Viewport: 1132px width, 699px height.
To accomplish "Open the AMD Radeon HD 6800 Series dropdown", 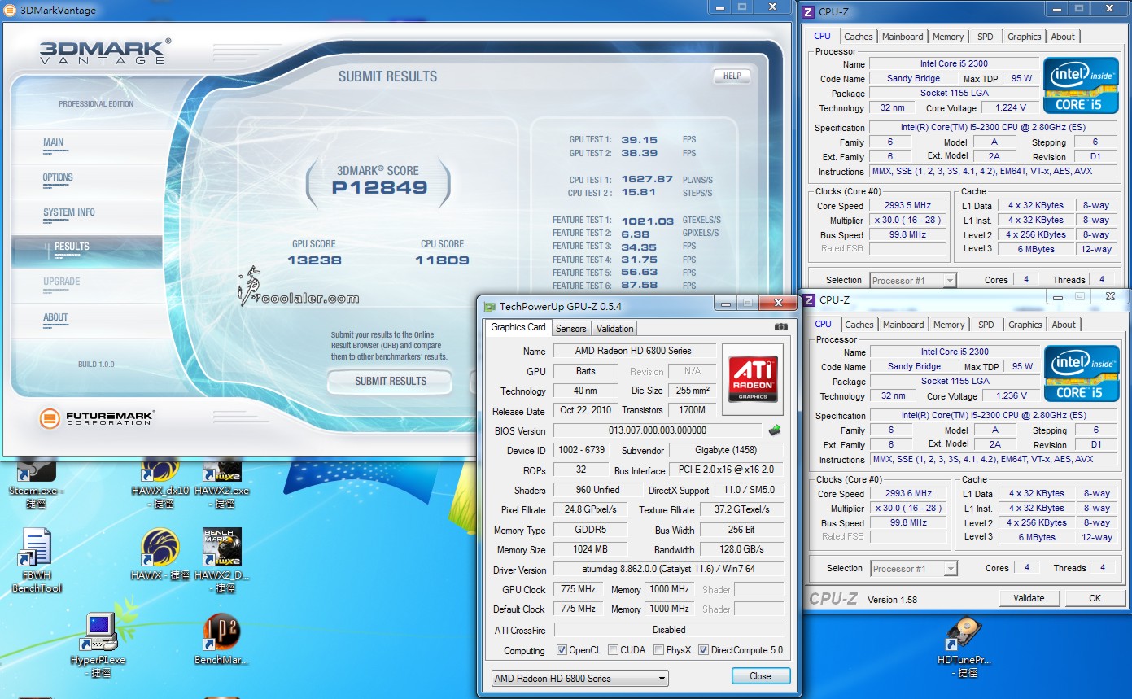I will [581, 678].
